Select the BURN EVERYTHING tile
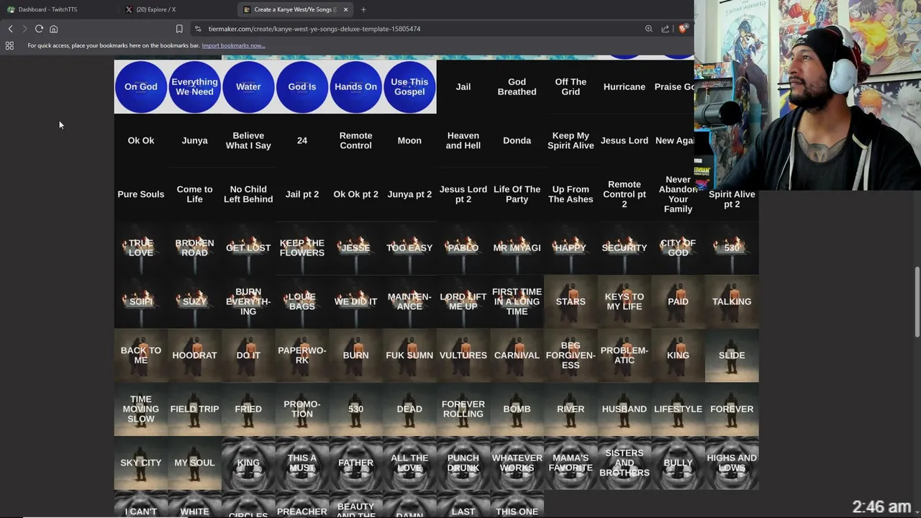Screen dimensions: 921x518 248,301
